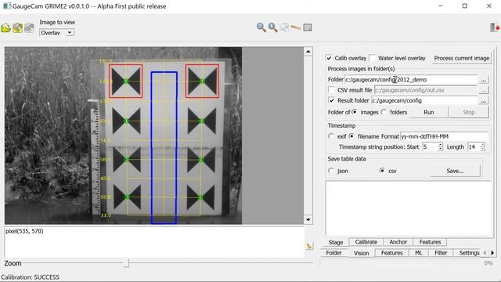Click the Run button
Image resolution: width=501 pixels, height=282 pixels.
click(x=428, y=112)
